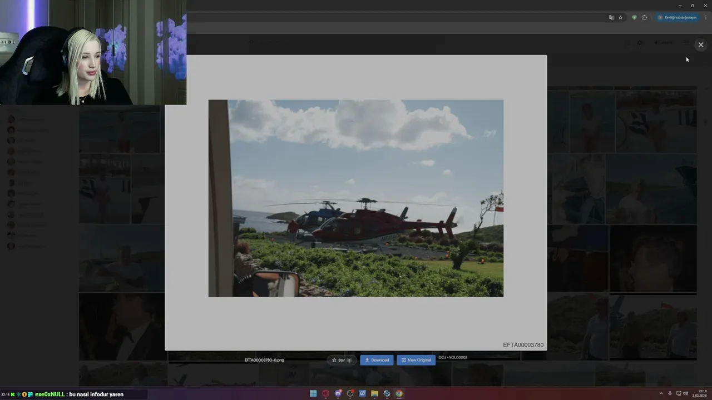Open the Discord taskbar icon

point(338,393)
